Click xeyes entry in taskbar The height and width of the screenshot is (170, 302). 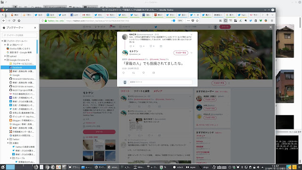(191, 167)
